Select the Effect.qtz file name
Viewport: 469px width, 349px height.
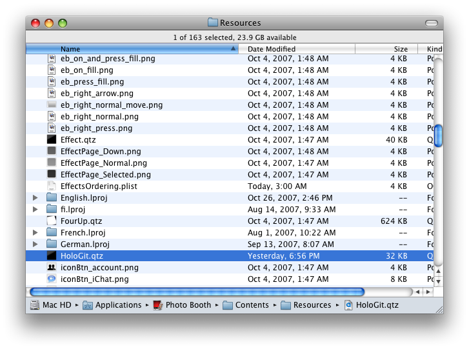[78, 139]
